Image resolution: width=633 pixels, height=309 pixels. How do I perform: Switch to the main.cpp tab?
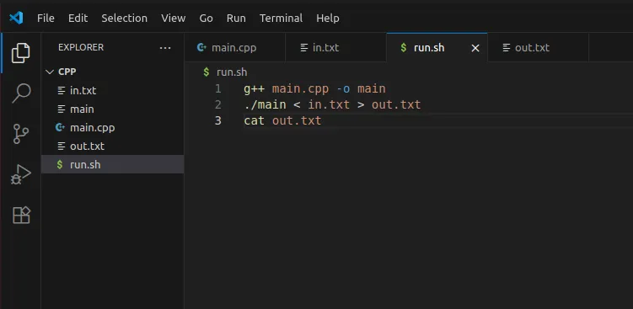pos(235,48)
